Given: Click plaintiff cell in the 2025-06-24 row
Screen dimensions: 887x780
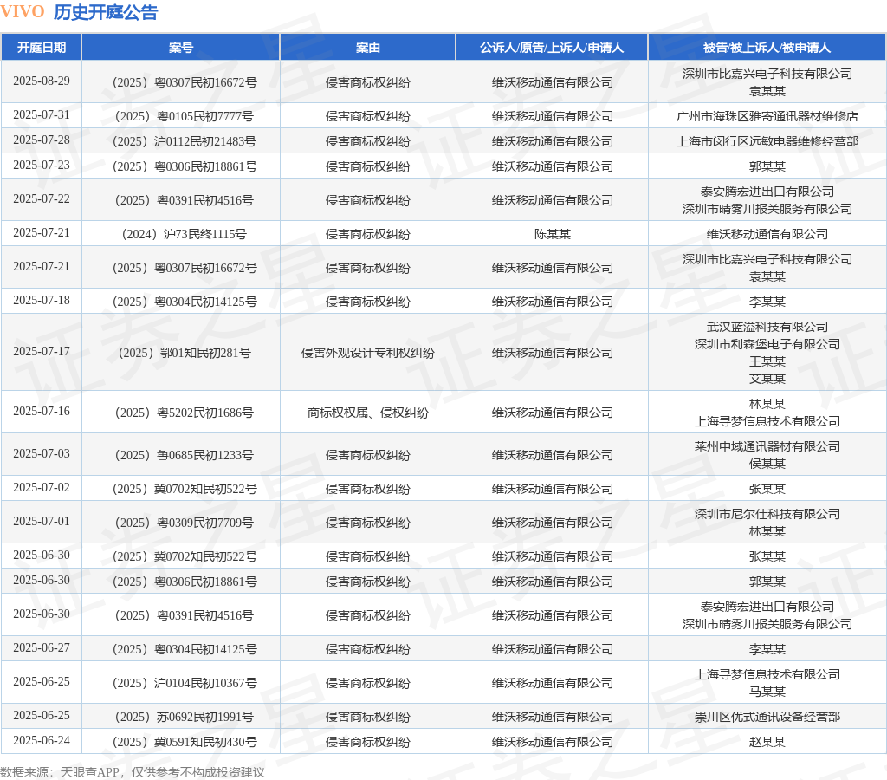Looking at the screenshot, I should tap(552, 742).
